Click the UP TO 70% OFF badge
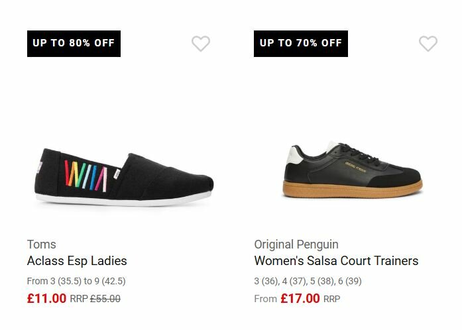The image size is (462, 330). pyautogui.click(x=301, y=43)
